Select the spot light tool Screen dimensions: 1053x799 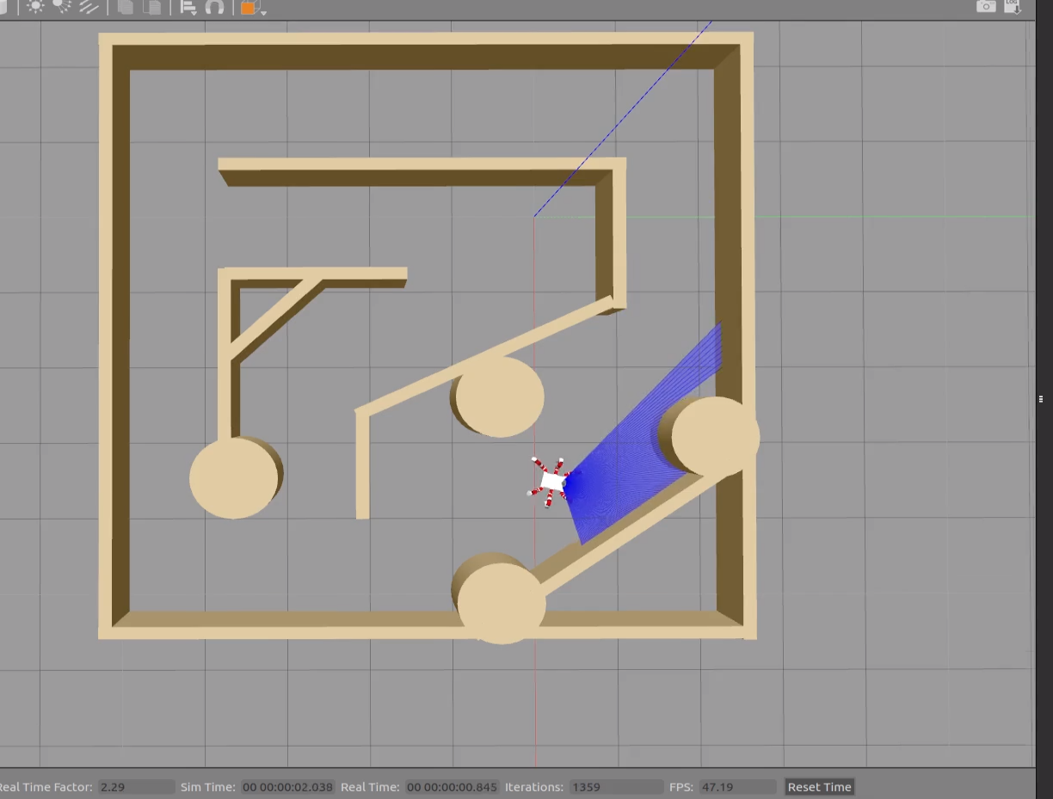tap(61, 7)
